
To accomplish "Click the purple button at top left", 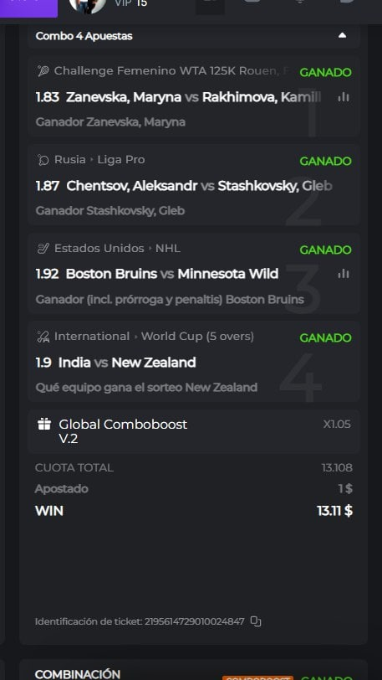I will click(28, 7).
